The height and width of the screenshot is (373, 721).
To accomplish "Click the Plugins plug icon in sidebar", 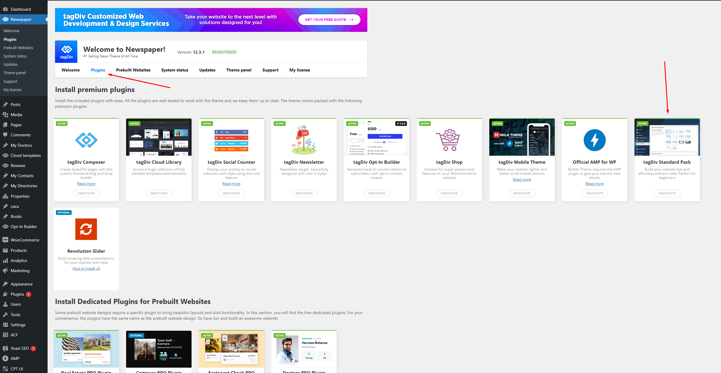I will [5, 294].
